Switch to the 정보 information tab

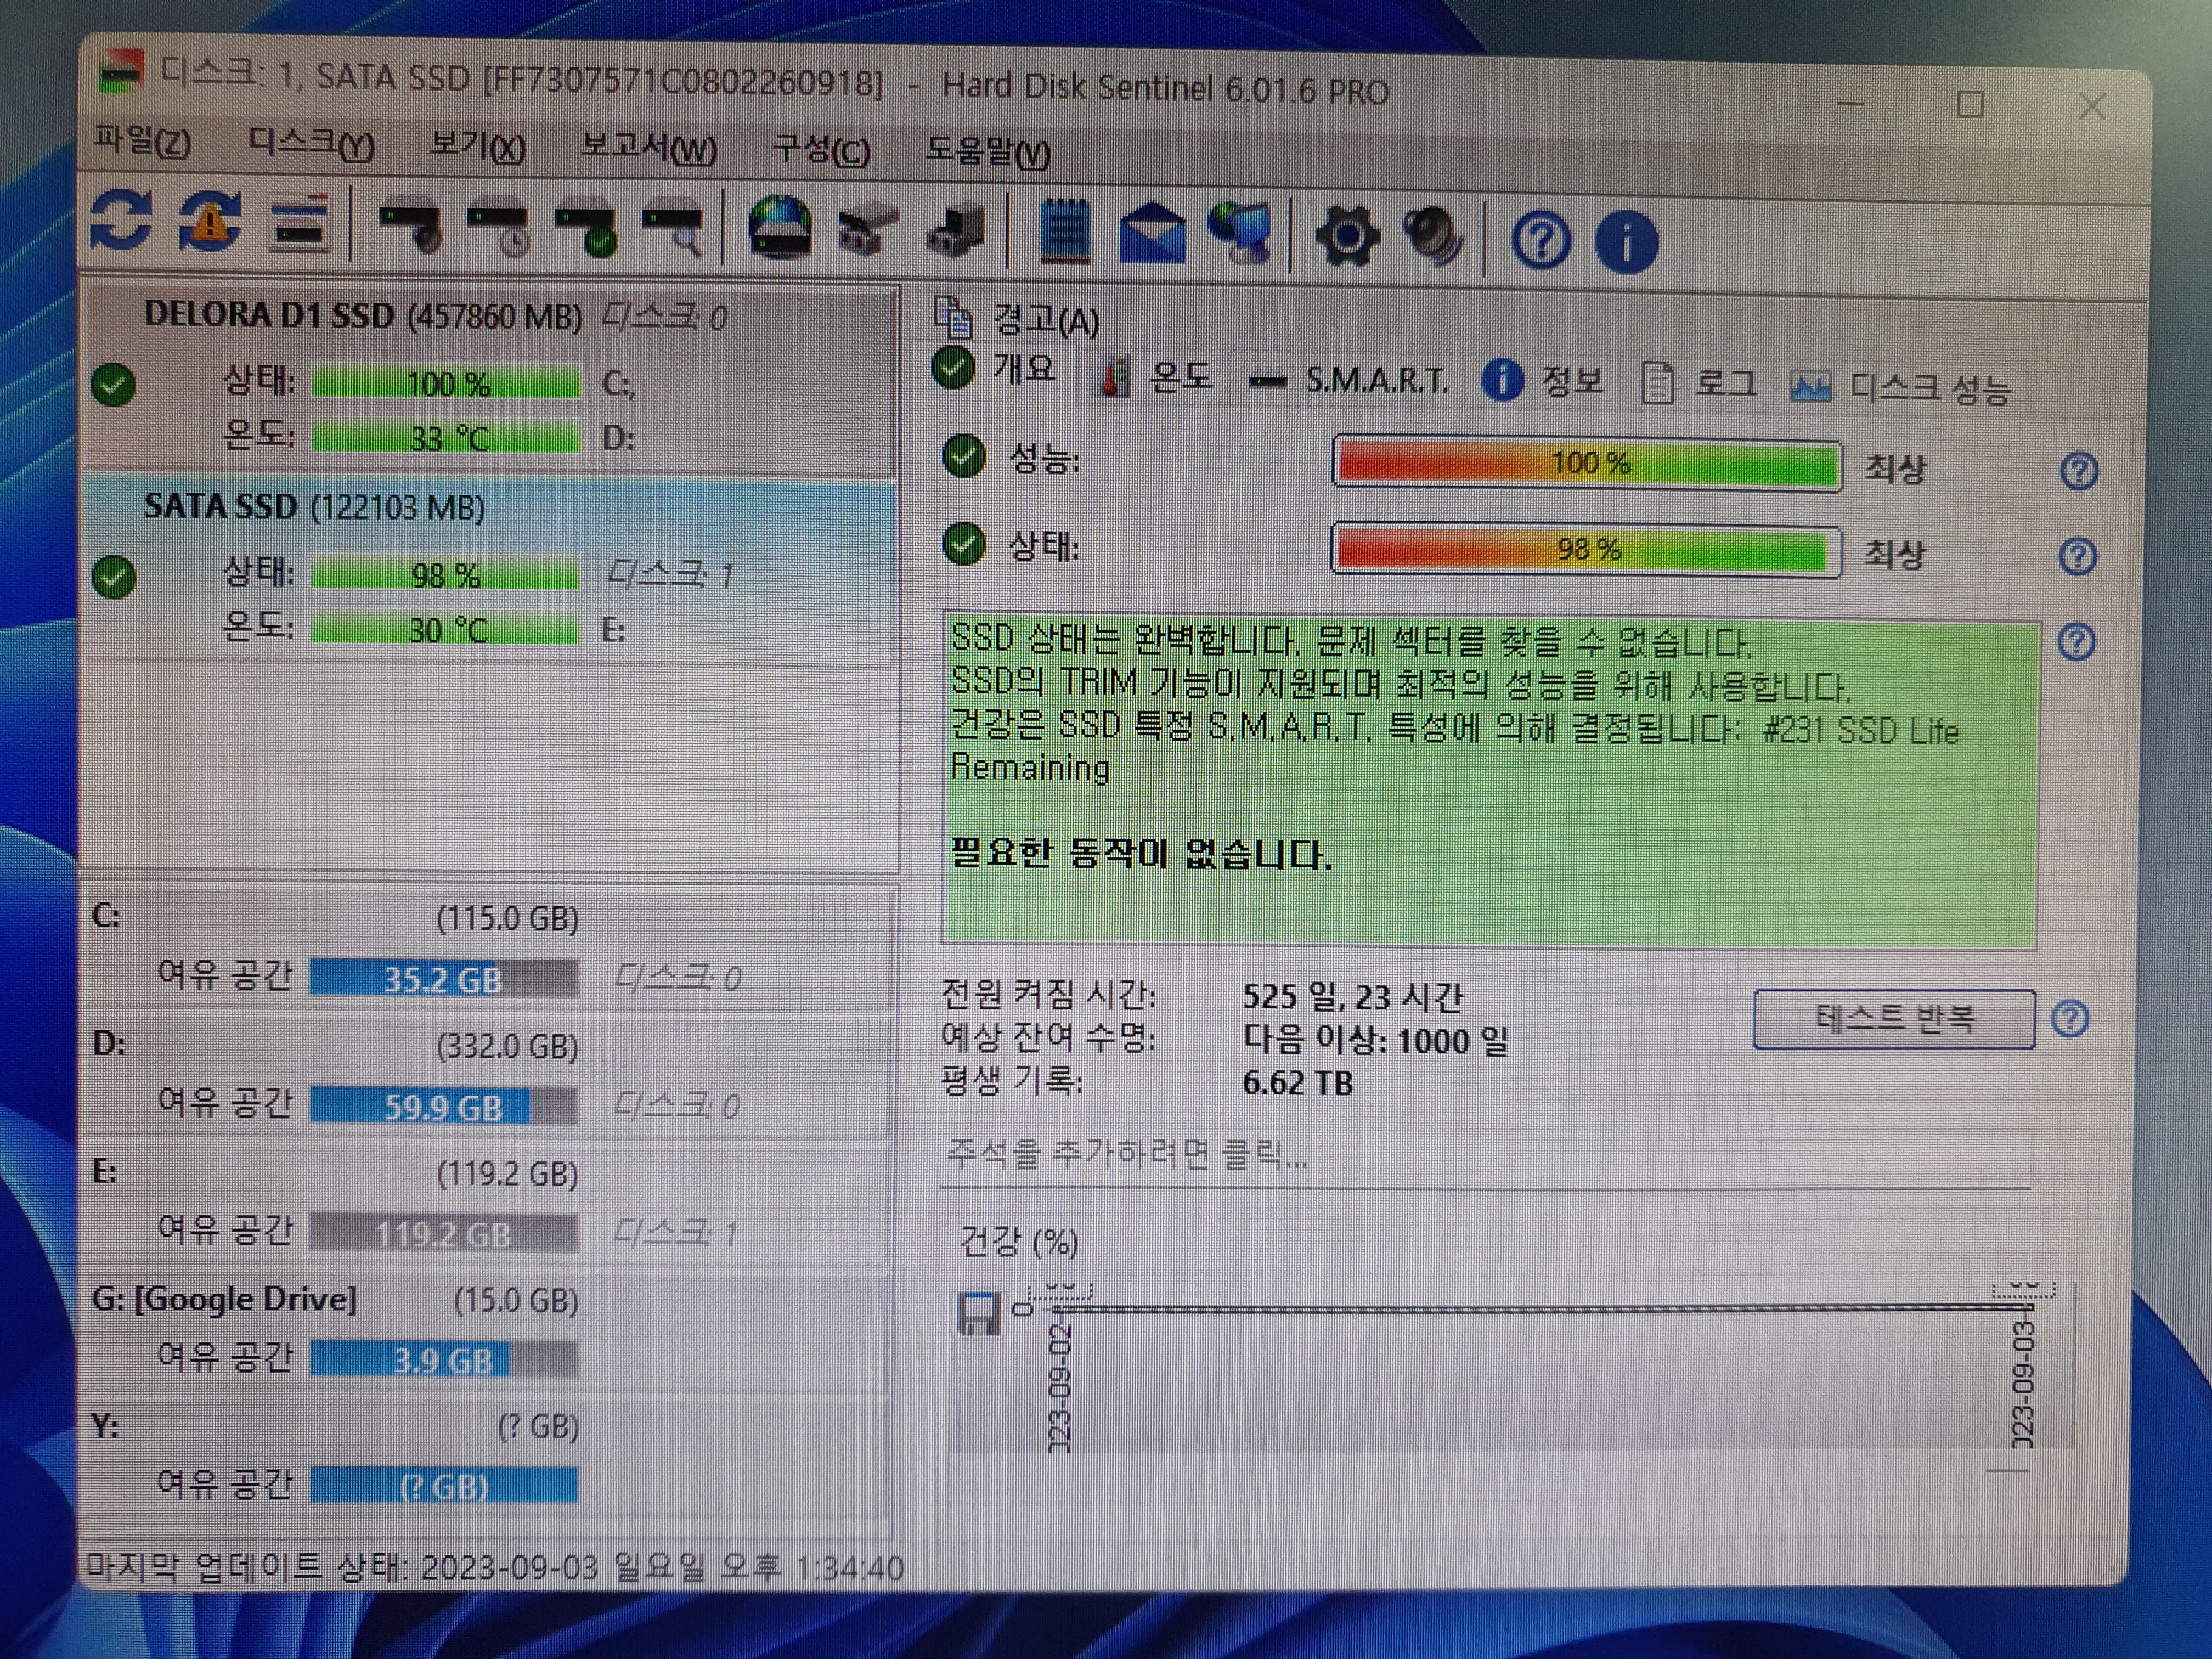tap(1544, 380)
